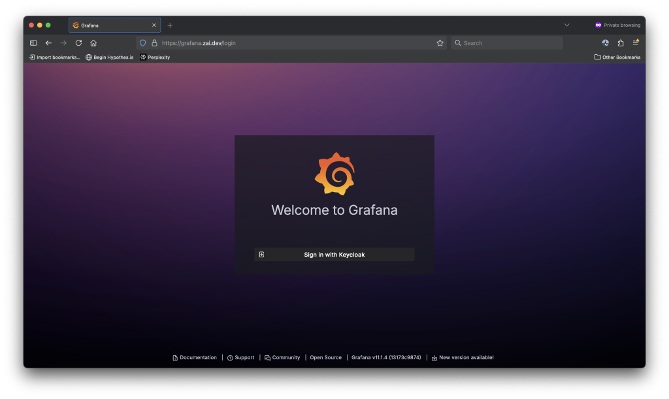Select the Grafana browser tab
The image size is (669, 399).
[x=115, y=25]
